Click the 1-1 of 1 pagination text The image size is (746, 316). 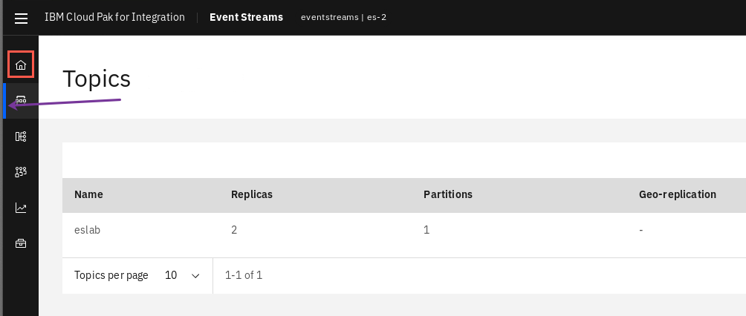click(x=244, y=275)
